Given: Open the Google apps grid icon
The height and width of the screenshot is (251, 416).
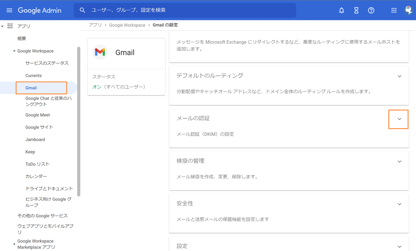Looking at the screenshot, I should click(x=394, y=10).
